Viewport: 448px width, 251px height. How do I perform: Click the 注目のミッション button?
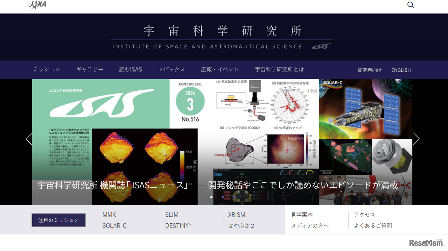59,220
